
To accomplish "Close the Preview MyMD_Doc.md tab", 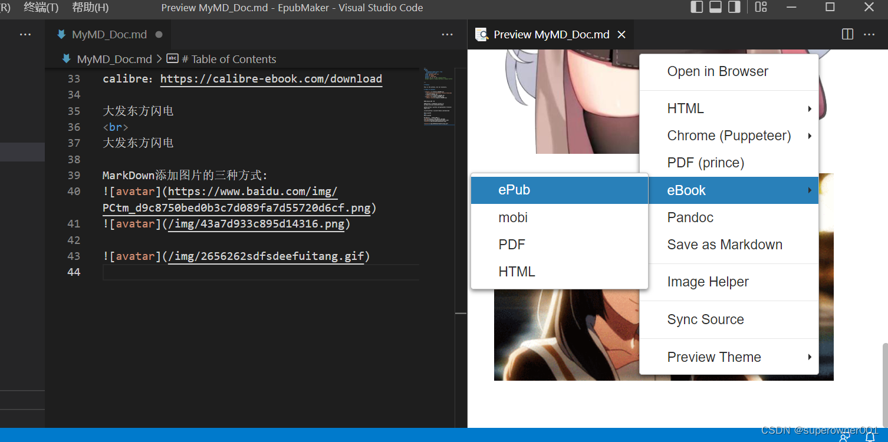I will point(621,35).
